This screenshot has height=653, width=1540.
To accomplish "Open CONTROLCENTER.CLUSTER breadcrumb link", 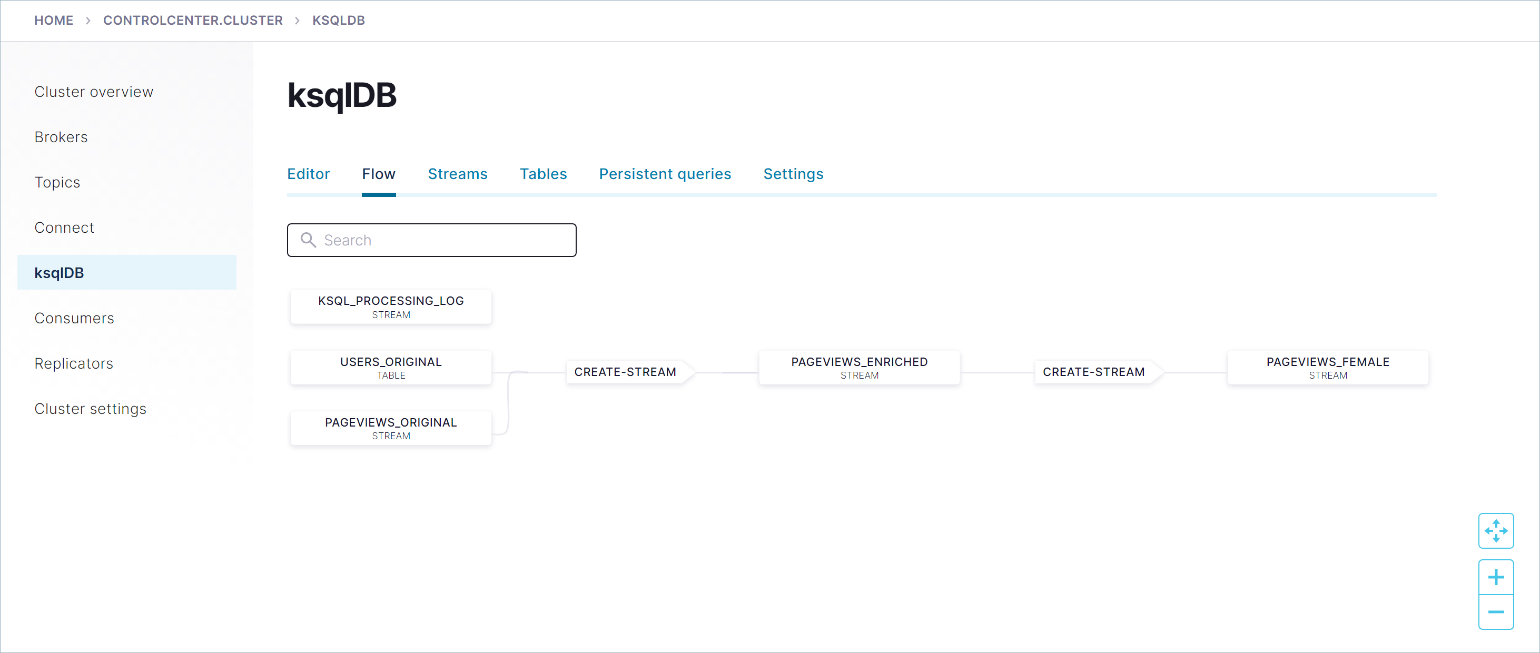I will pyautogui.click(x=193, y=21).
